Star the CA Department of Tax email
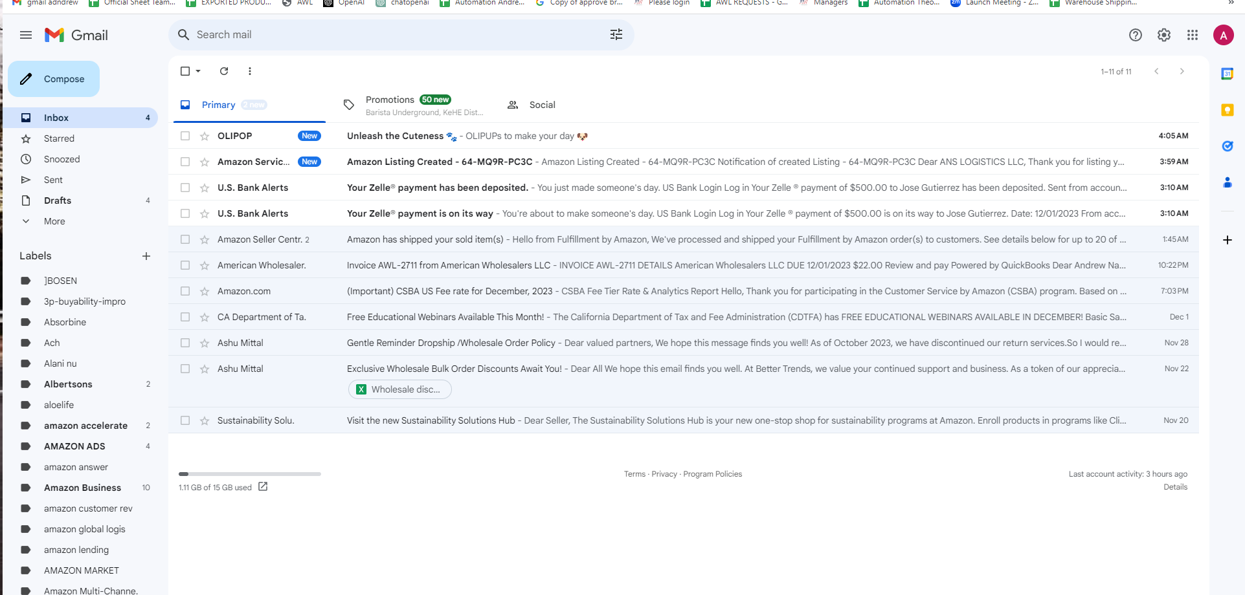The width and height of the screenshot is (1245, 595). click(205, 317)
